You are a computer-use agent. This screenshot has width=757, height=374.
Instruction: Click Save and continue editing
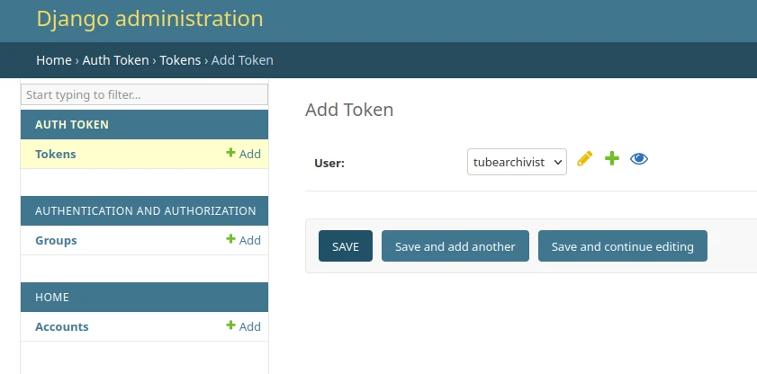(x=622, y=246)
